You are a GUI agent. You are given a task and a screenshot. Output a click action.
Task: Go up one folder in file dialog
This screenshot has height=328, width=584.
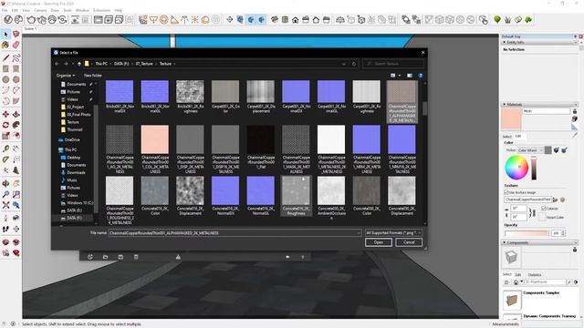[79, 64]
